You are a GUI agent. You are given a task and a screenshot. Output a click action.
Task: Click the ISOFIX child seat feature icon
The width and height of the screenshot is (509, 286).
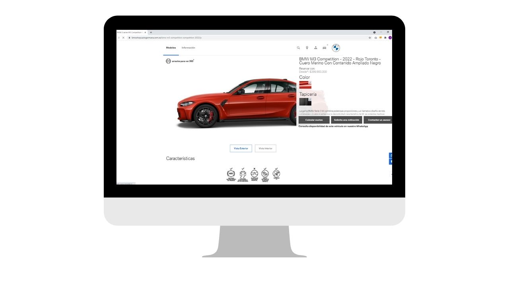[265, 173]
